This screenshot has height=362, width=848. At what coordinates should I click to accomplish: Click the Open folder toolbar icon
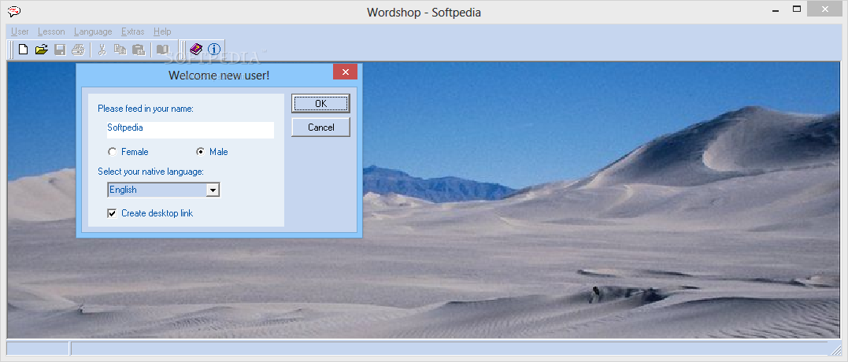tap(41, 50)
